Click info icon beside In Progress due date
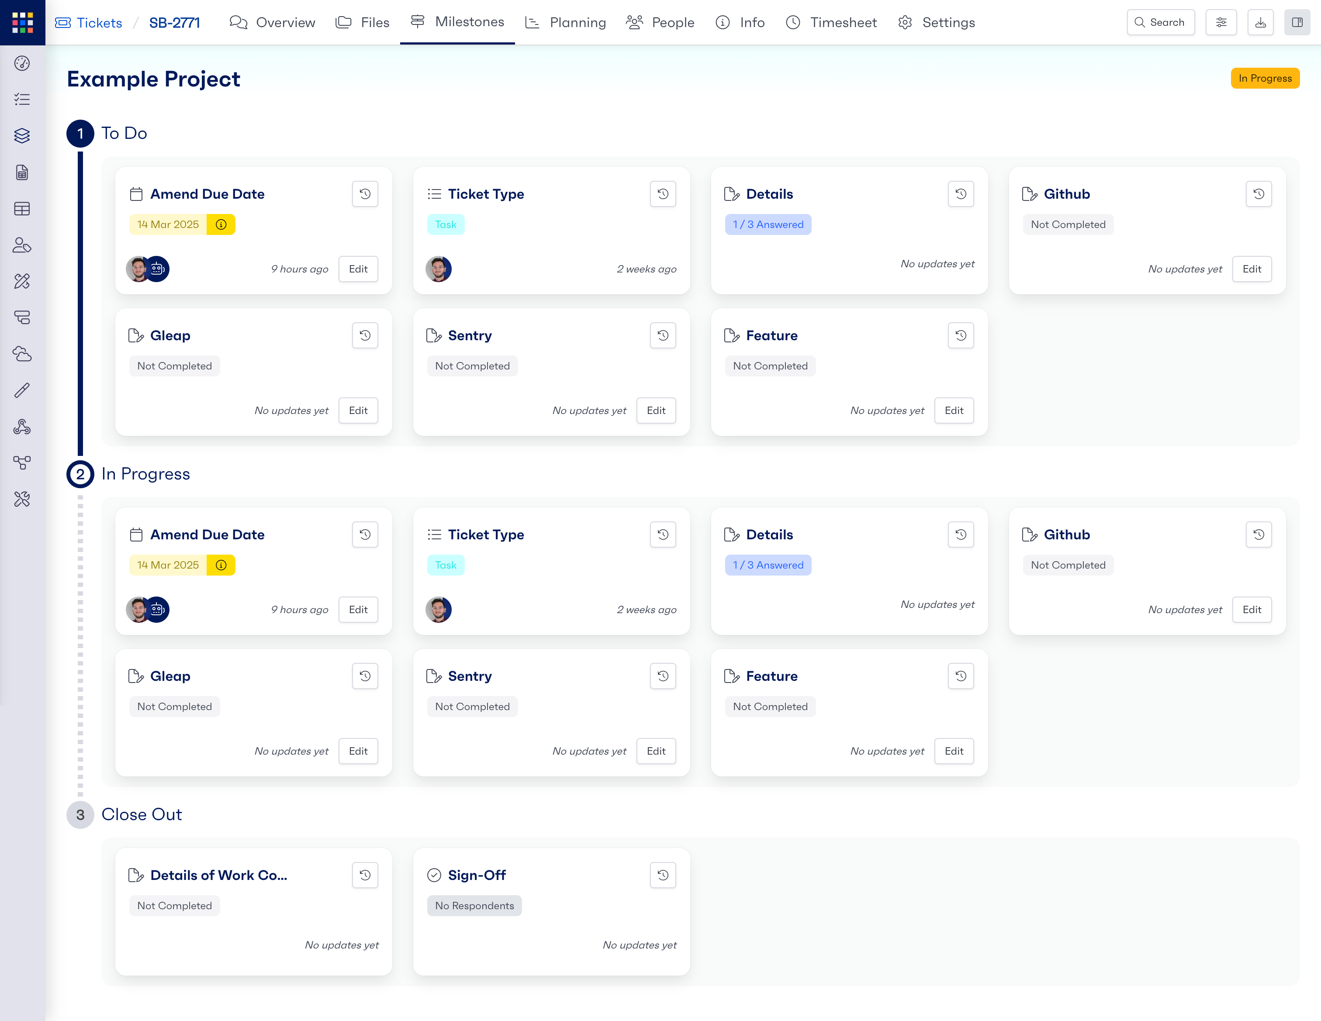 pos(221,565)
